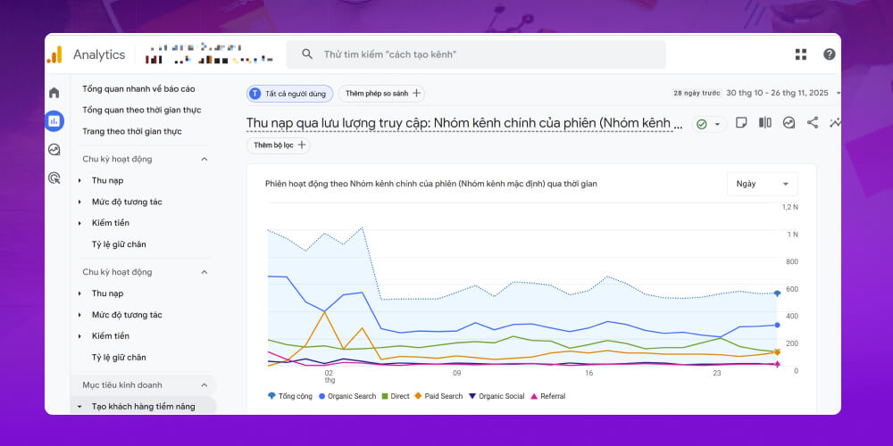893x446 pixels.
Task: Click the Help question mark icon
Action: tap(830, 54)
